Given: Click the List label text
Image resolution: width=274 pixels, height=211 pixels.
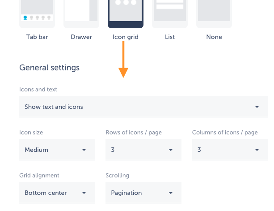Looking at the screenshot, I should tap(169, 37).
